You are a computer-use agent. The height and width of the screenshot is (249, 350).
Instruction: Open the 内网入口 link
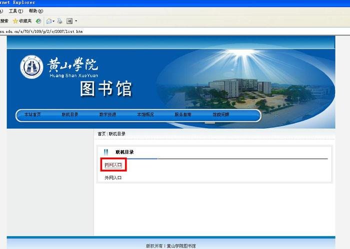[x=113, y=165]
